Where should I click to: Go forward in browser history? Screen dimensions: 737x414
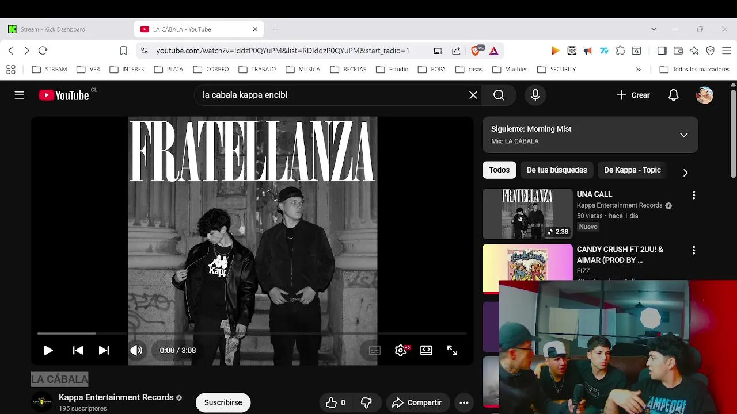coord(26,51)
